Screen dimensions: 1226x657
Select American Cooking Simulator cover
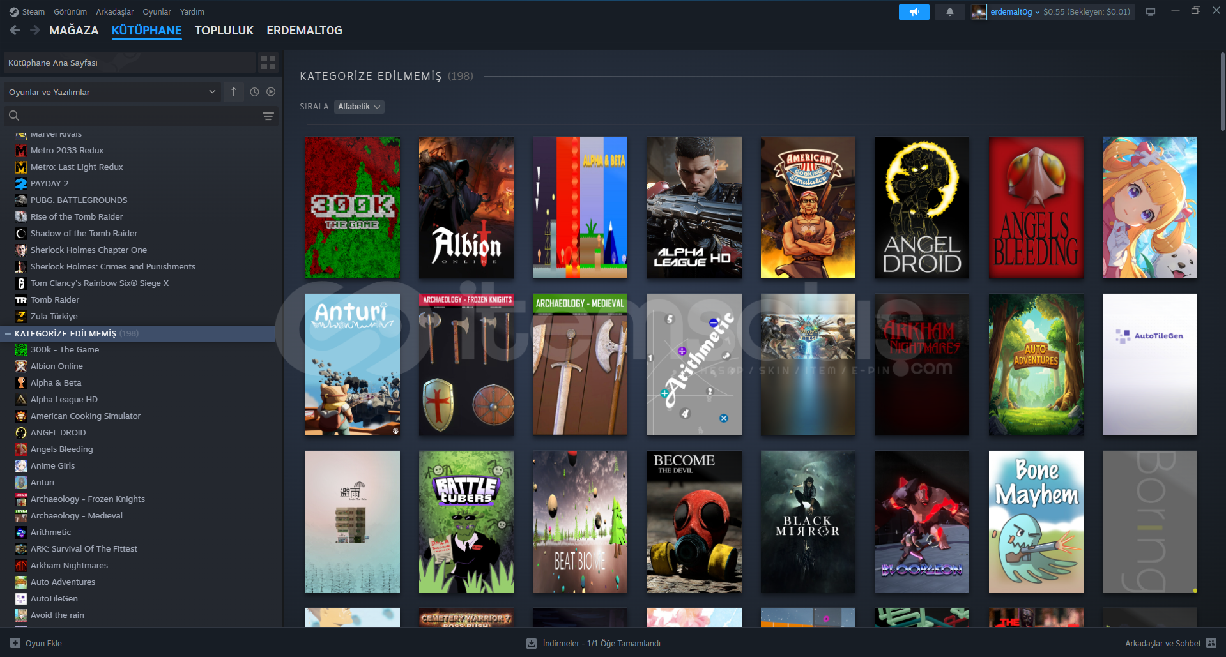click(x=808, y=208)
